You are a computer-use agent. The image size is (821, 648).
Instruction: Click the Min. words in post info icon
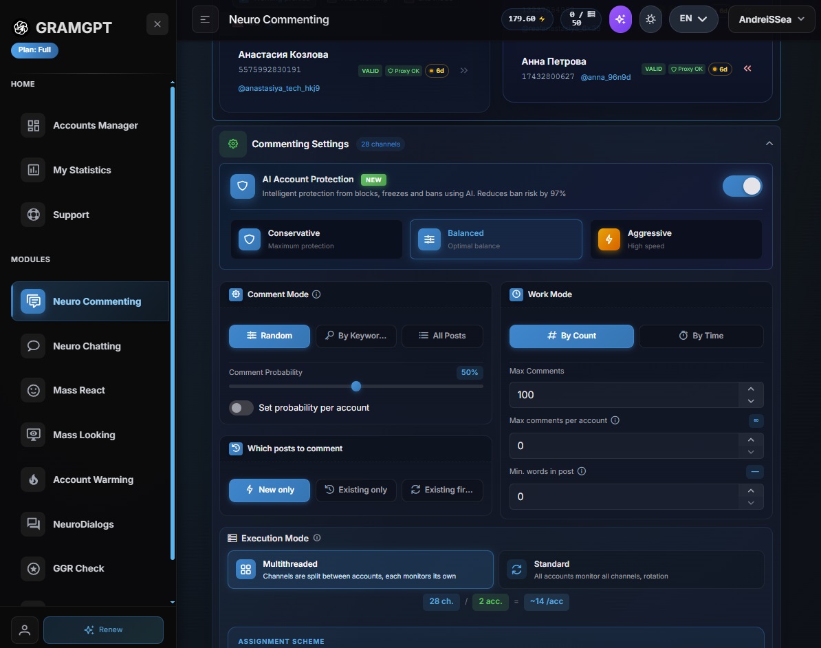[582, 471]
